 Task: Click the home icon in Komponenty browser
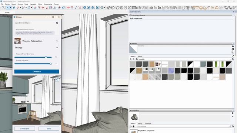point(134,126)
